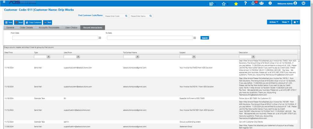Open the To Date calendar picker
The height and width of the screenshot is (129, 313).
click(x=195, y=38)
